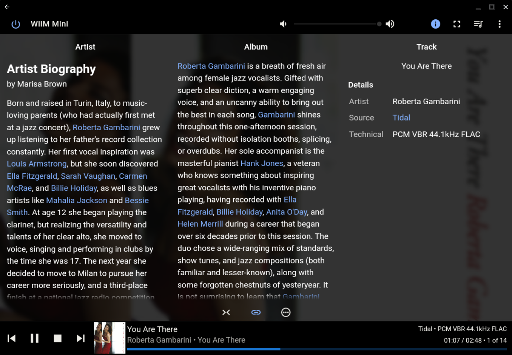This screenshot has height=355, width=512.
Task: Select the Album column header
Action: click(256, 47)
